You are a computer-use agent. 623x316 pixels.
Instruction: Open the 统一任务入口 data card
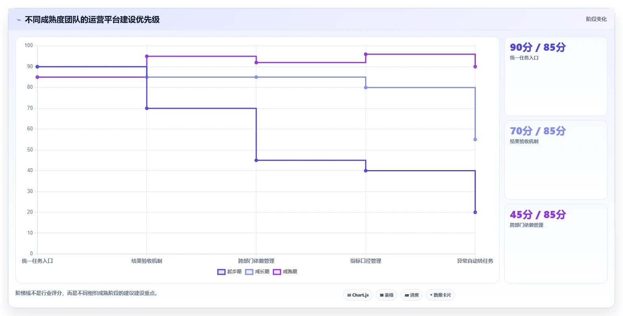click(x=556, y=77)
